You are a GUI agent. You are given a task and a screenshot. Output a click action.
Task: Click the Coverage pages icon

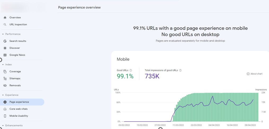click(5, 72)
